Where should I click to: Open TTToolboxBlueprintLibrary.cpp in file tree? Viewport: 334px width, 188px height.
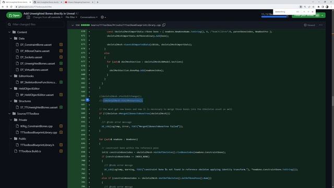coord(39,132)
